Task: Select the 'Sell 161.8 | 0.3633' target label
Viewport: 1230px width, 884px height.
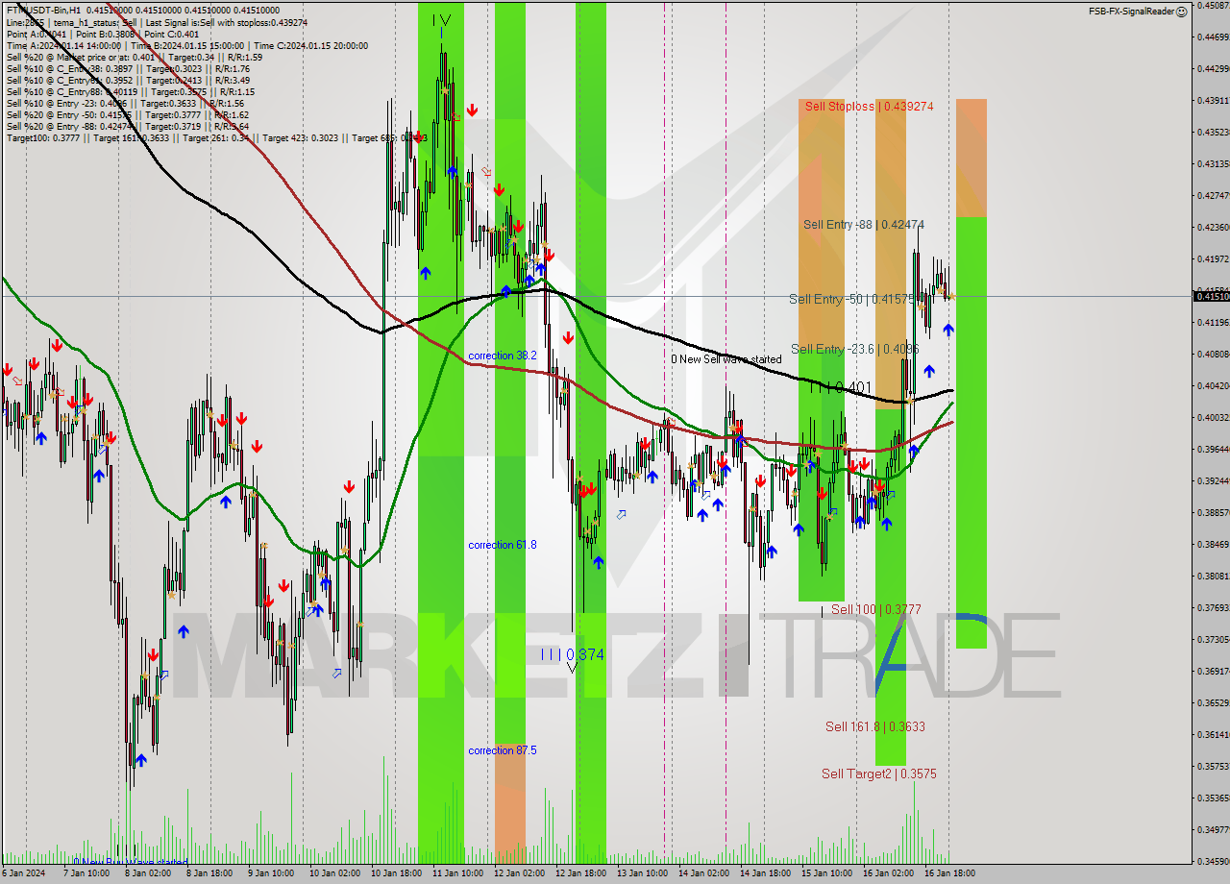Action: point(875,727)
